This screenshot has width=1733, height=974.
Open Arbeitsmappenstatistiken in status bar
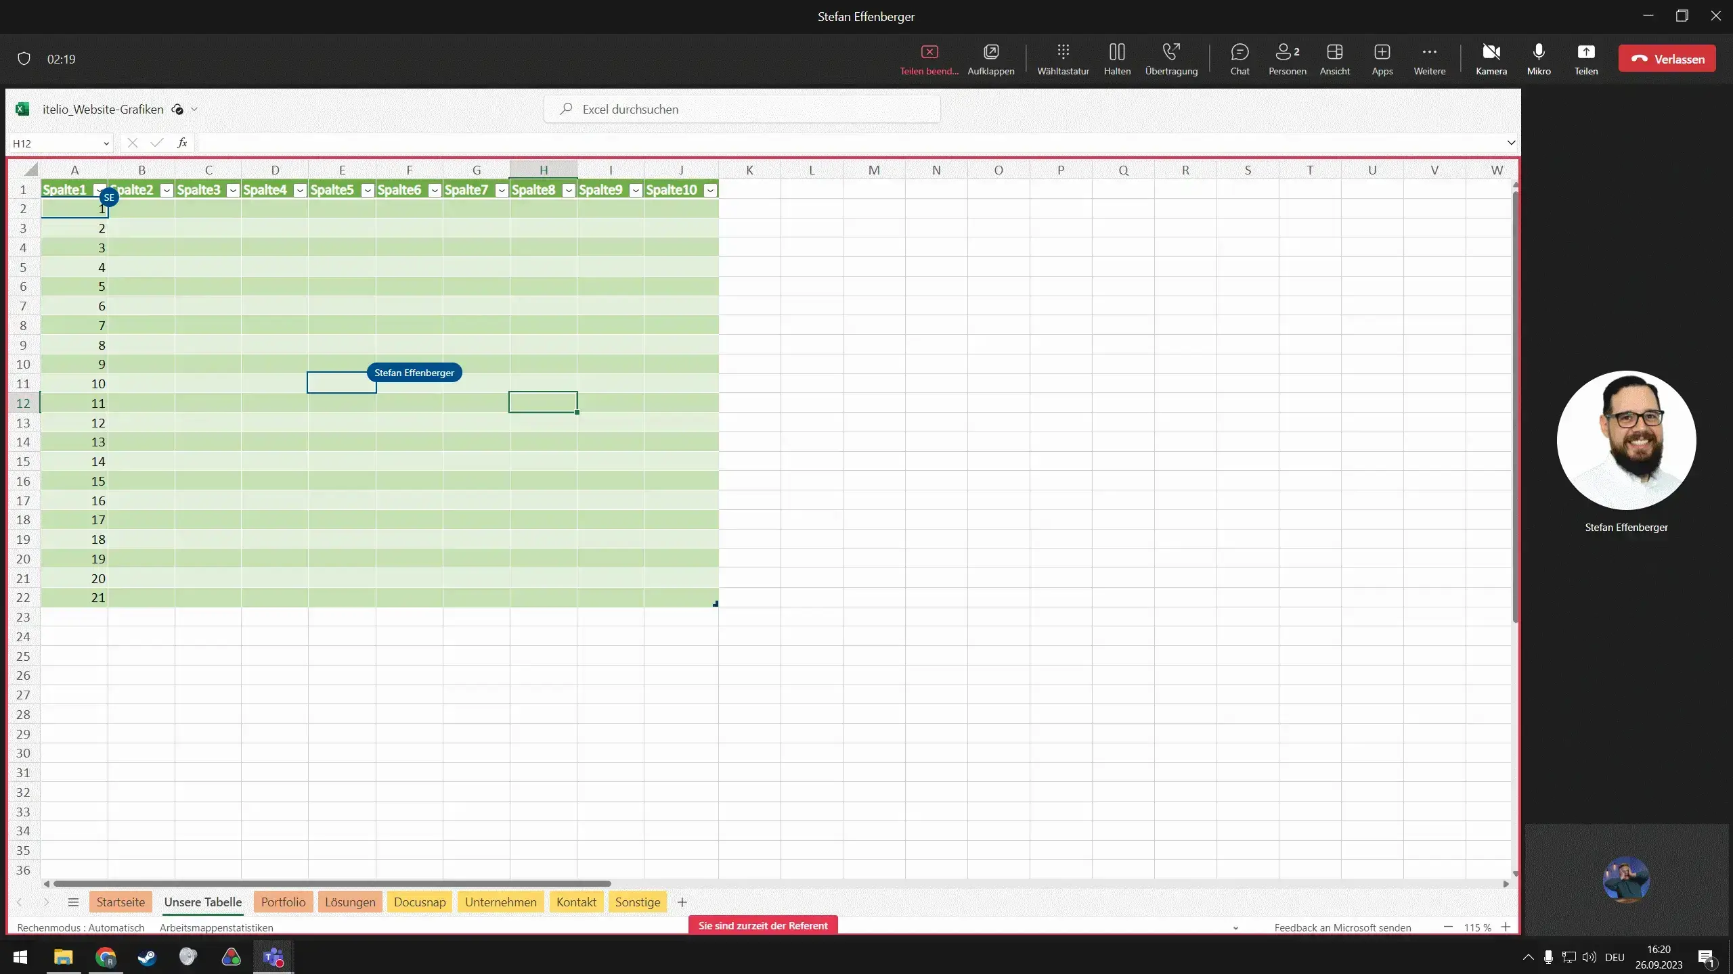click(217, 927)
